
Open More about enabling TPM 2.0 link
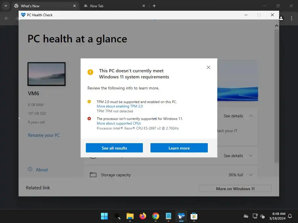(120, 106)
